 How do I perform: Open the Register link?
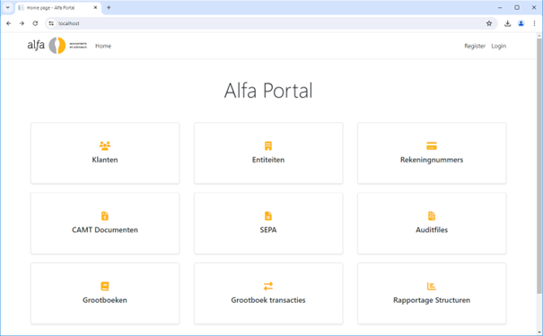click(x=475, y=46)
